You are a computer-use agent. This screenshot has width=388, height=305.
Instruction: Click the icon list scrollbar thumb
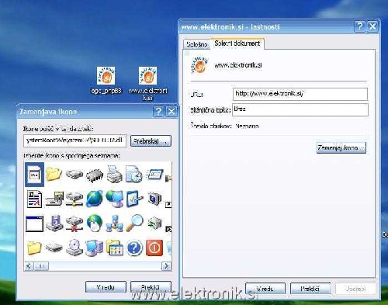coord(41,266)
